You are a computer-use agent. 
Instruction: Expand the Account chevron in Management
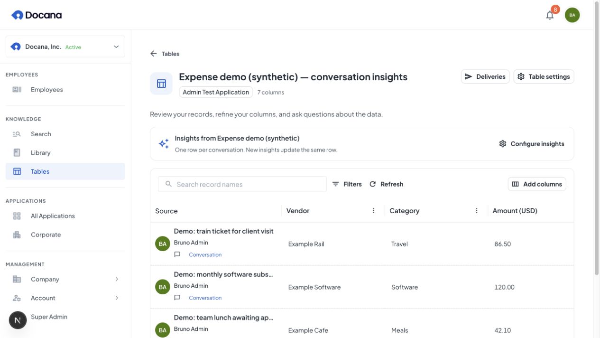tap(117, 298)
